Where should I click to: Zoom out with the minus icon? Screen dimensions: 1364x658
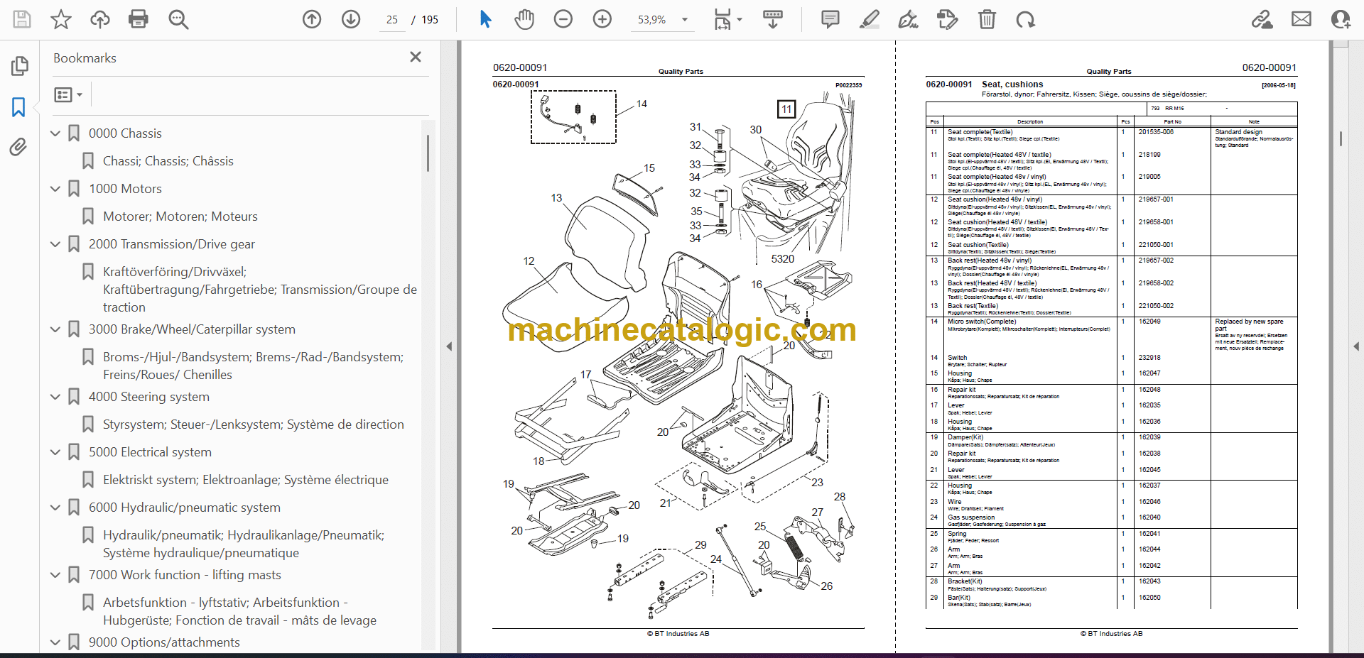[x=563, y=19]
